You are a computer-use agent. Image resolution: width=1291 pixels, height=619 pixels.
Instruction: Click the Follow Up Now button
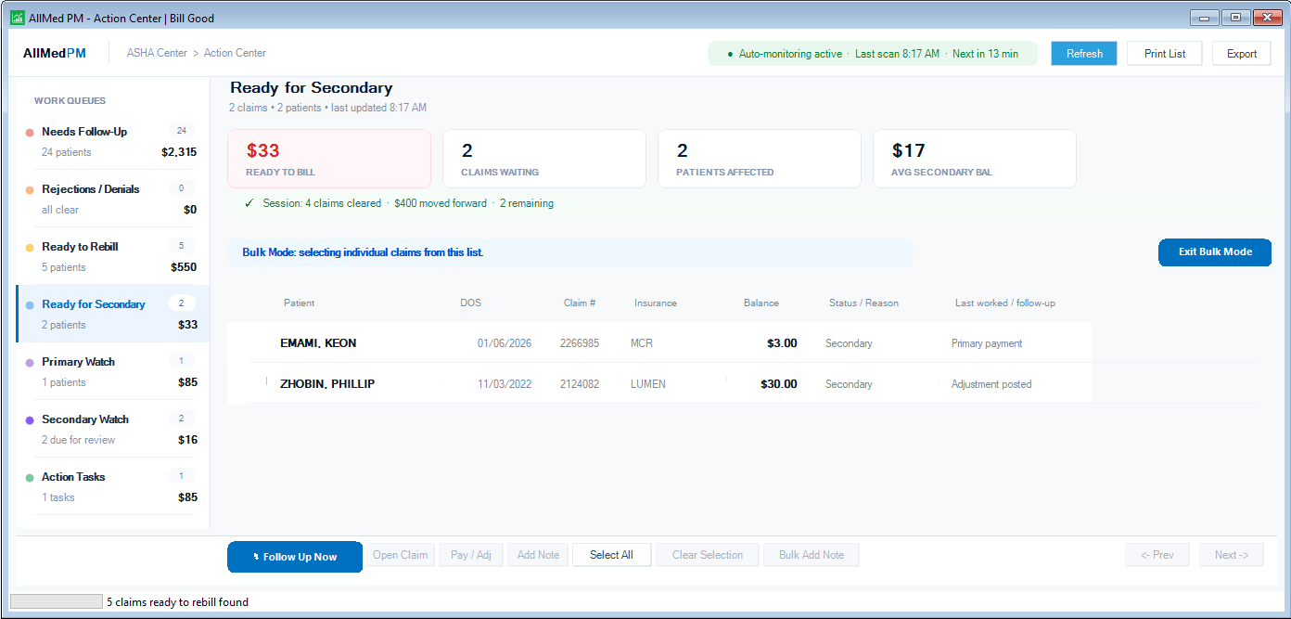pos(295,557)
